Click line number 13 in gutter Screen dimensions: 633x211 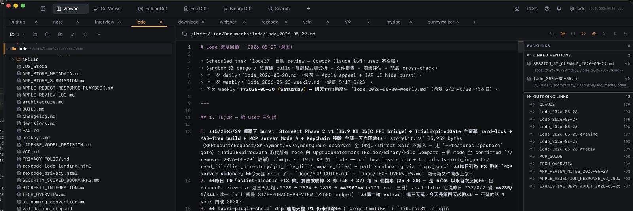[188, 132]
